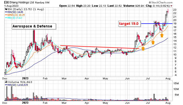This screenshot has height=105, width=183.
Task: Click the 2023 label below the volume panel
Action: click(x=25, y=103)
